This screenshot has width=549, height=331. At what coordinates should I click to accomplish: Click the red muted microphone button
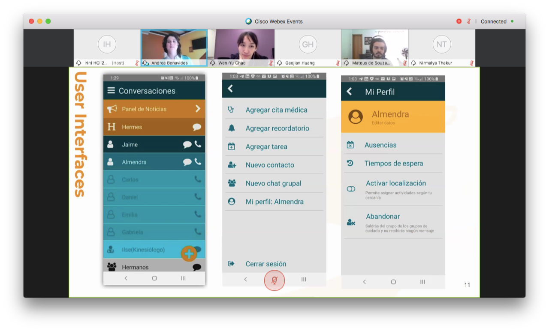(x=274, y=280)
